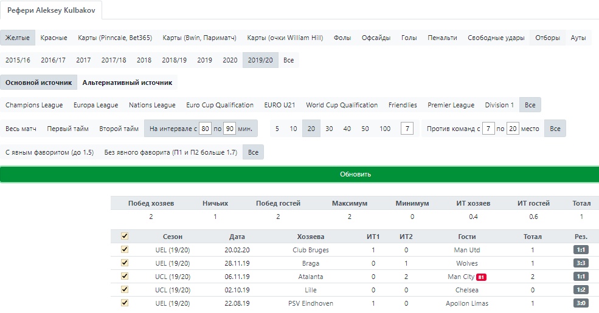The height and width of the screenshot is (313, 599).
Task: Switch to the Красные cards tab
Action: pyautogui.click(x=54, y=38)
